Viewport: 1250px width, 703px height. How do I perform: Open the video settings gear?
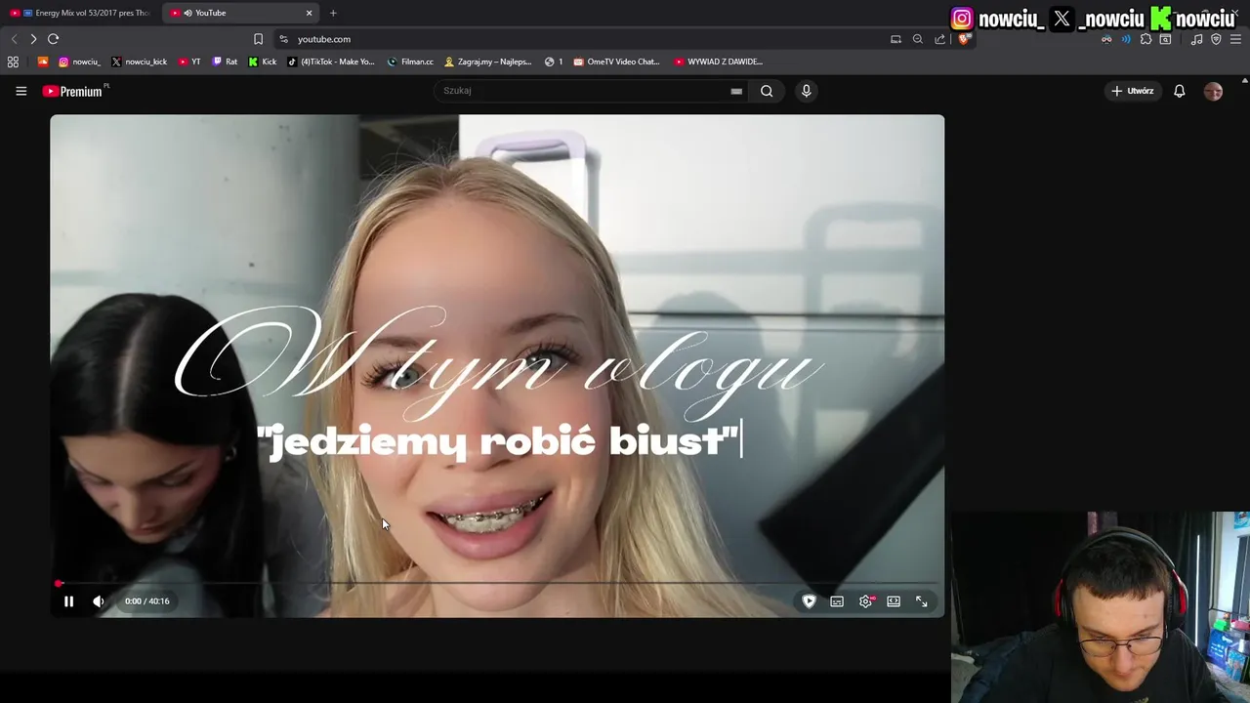click(865, 601)
